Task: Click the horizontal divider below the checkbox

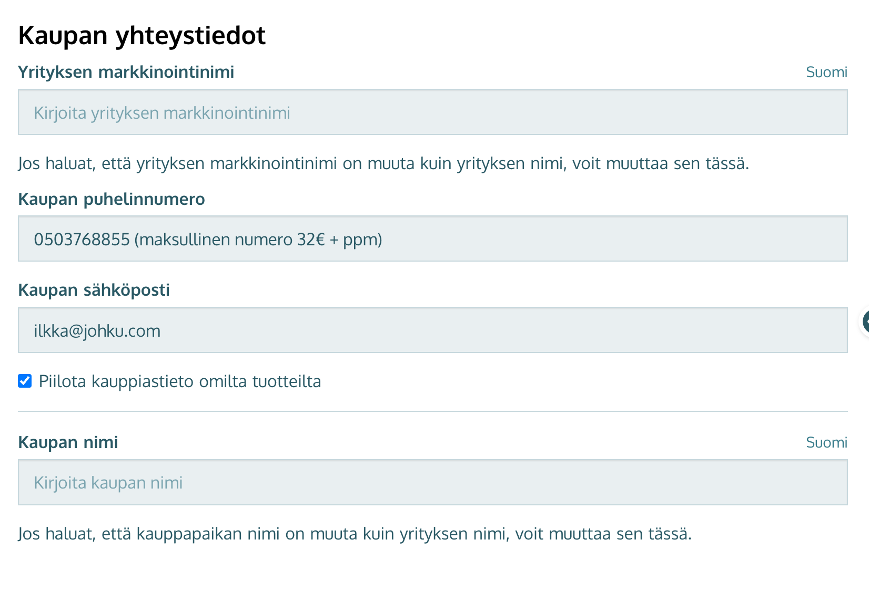Action: point(432,411)
